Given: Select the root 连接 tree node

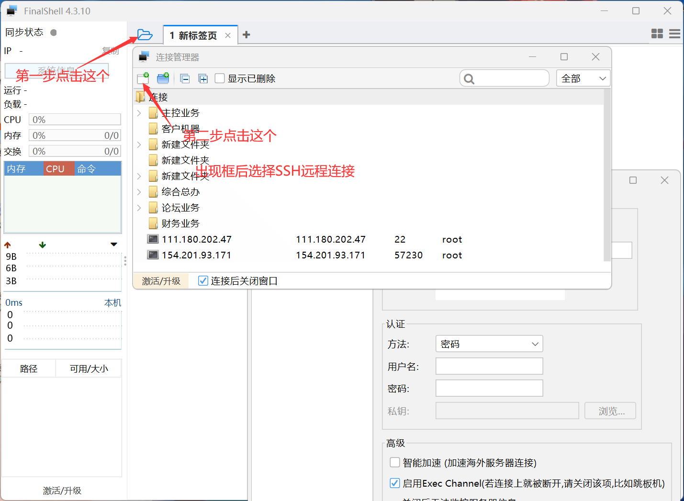Looking at the screenshot, I should tap(158, 97).
